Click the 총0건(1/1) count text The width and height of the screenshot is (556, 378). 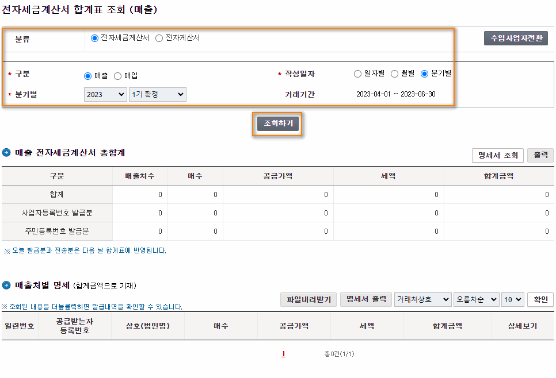coord(340,354)
